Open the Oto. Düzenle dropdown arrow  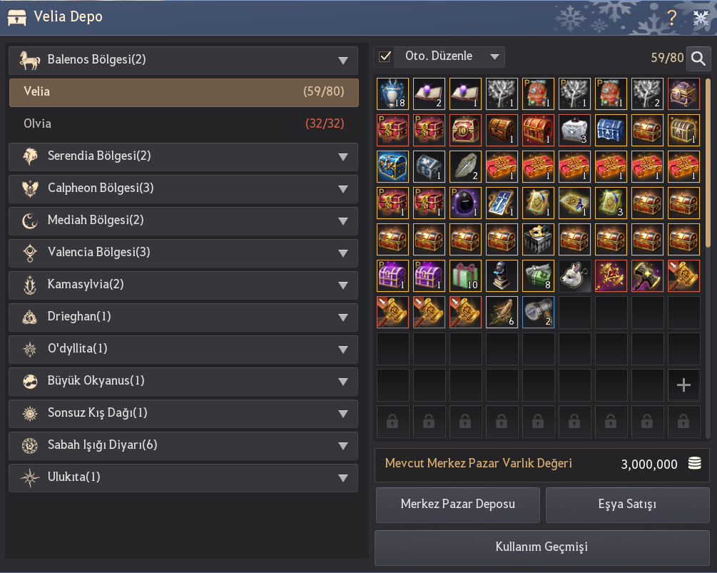[x=494, y=56]
